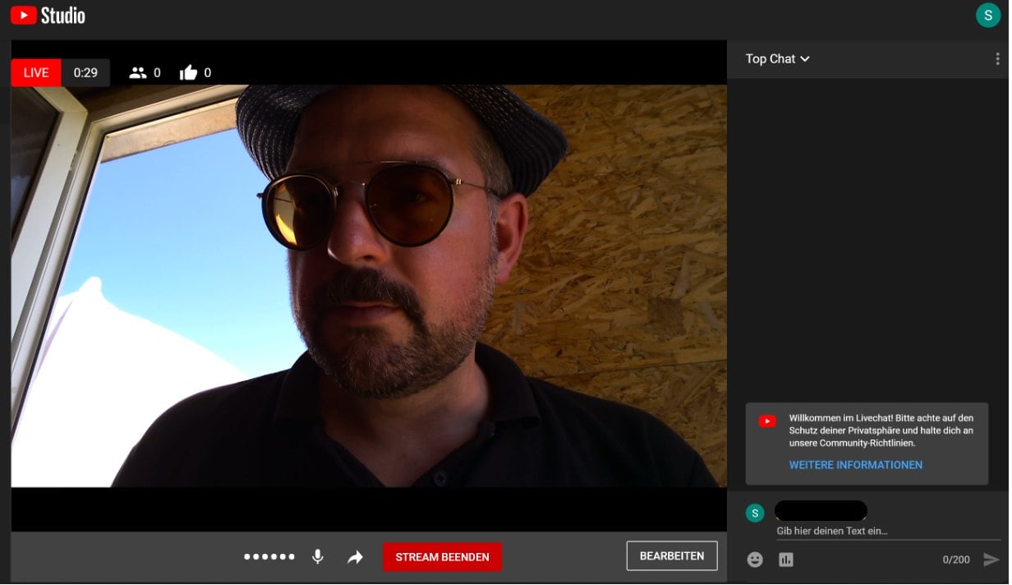Open the emoji picker in the chat bar
1012x585 pixels.
click(754, 559)
